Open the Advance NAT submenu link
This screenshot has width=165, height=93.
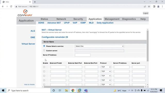pos(54,23)
